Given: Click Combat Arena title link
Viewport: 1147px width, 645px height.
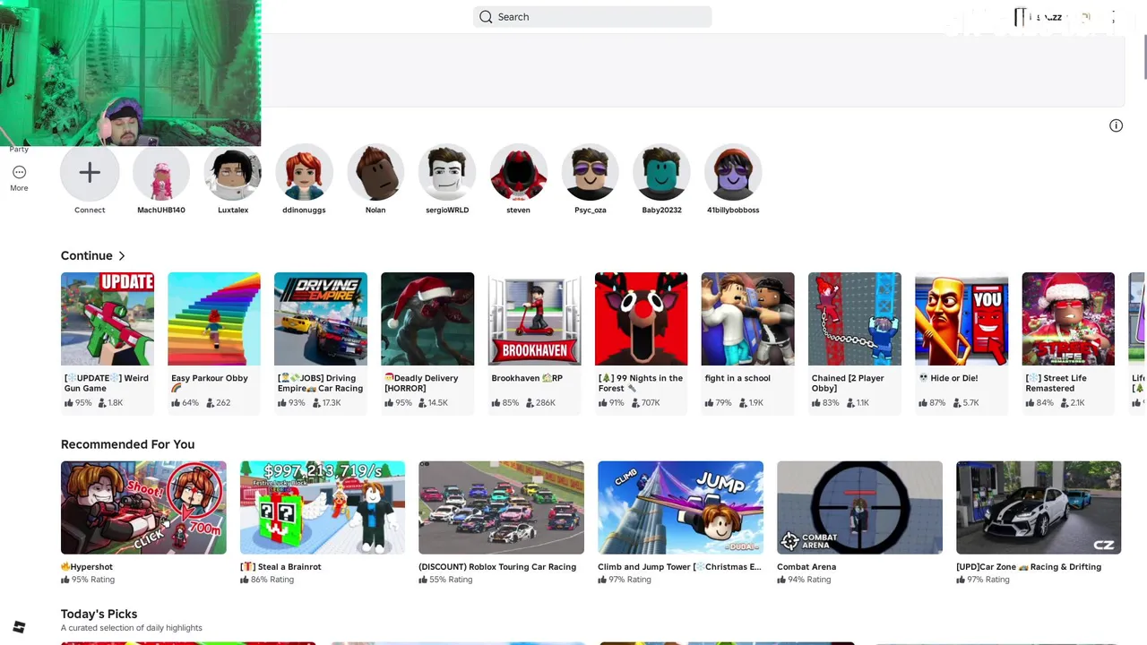Looking at the screenshot, I should [806, 567].
